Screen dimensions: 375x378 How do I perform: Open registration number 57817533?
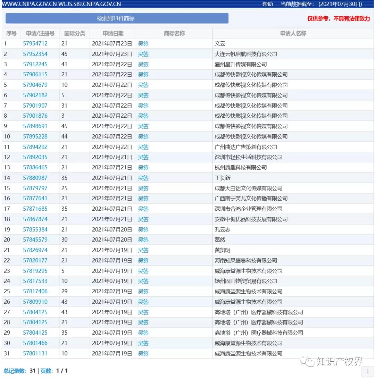[35, 281]
